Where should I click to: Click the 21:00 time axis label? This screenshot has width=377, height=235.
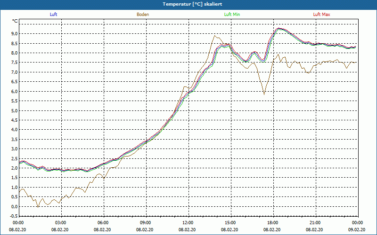click(x=315, y=223)
